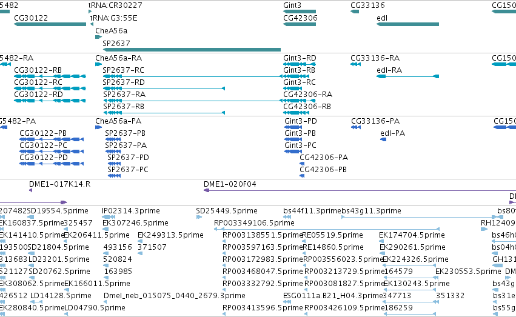Select the CG33136-PA protein
516x317 pixels.
tap(356, 127)
